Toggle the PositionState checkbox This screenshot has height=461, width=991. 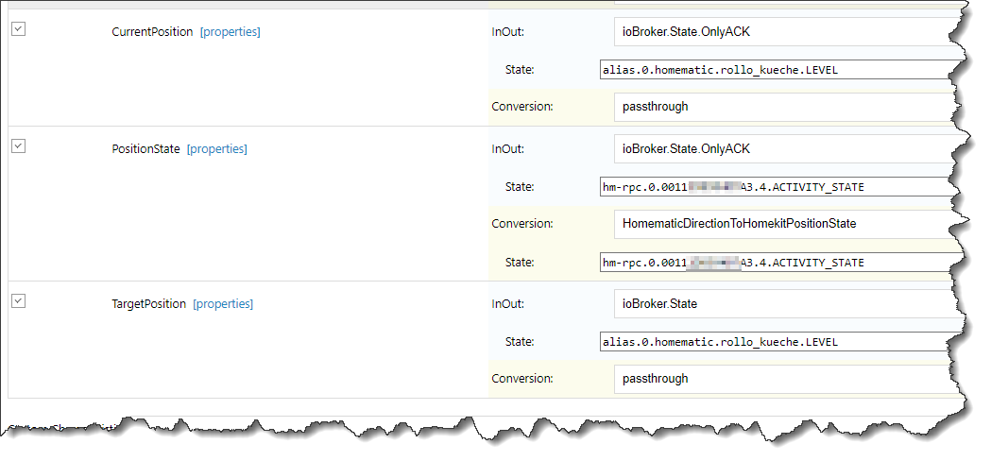click(x=18, y=146)
